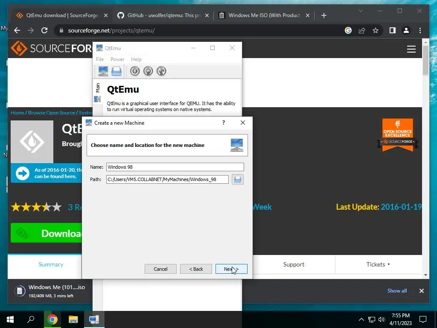This screenshot has width=437, height=328.
Task: Close the Create a new Machine dialog
Action: pos(243,123)
